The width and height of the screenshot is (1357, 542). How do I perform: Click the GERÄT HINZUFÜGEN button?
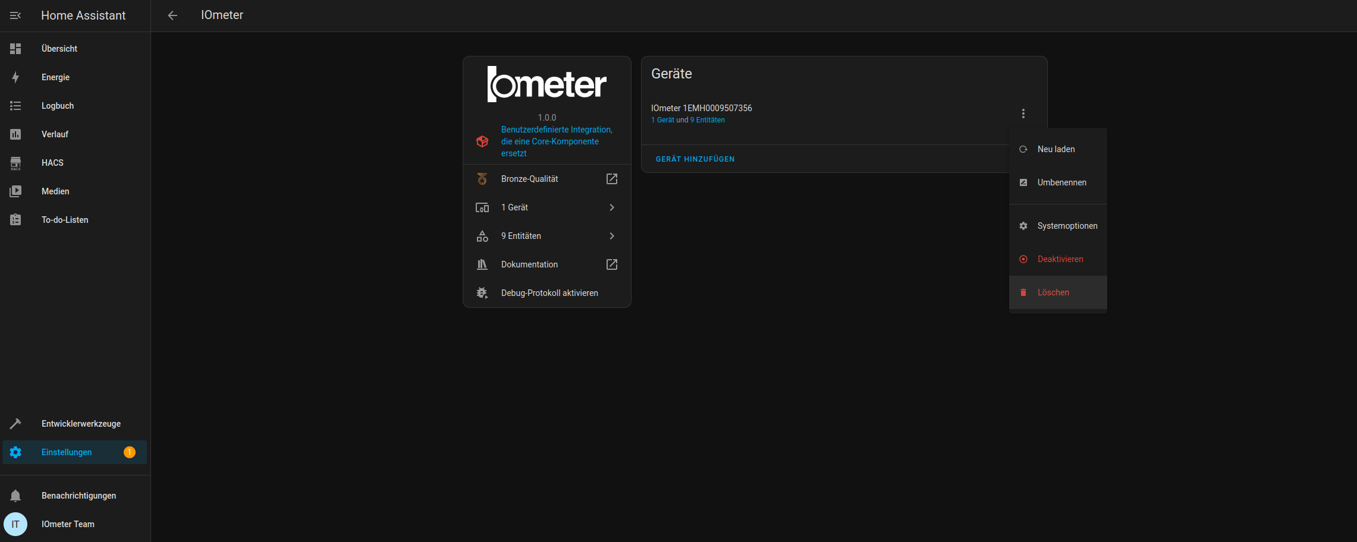click(695, 159)
